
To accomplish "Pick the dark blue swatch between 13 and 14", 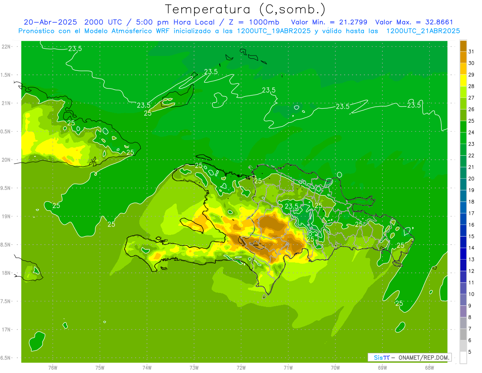I will click(x=463, y=253).
